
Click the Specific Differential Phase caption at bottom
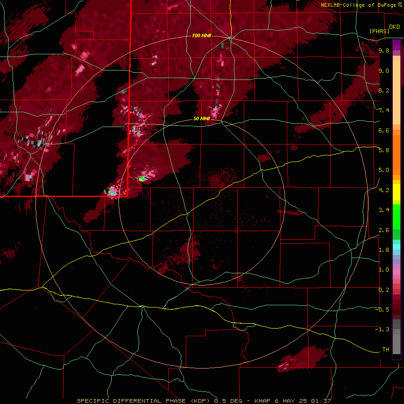click(x=204, y=401)
